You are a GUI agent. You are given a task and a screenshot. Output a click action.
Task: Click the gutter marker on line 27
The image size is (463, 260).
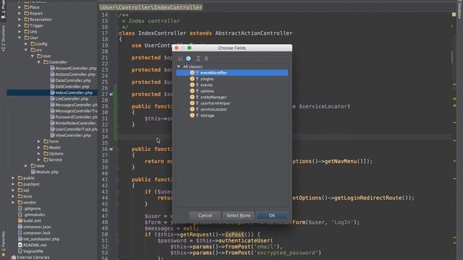(x=111, y=95)
